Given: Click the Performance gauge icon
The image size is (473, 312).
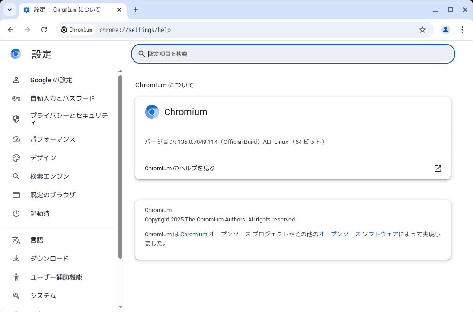Looking at the screenshot, I should [16, 139].
